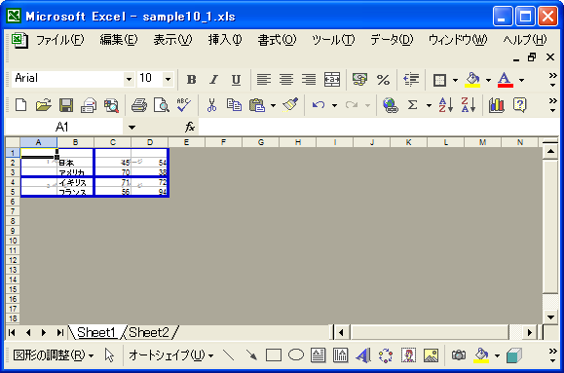The width and height of the screenshot is (564, 373).
Task: Choose the Select Objects arrow tool
Action: tap(109, 355)
